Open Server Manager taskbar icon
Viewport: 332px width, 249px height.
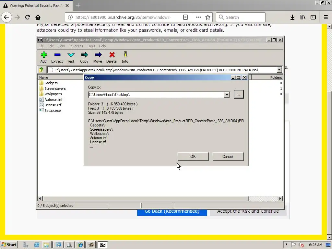pos(26,245)
